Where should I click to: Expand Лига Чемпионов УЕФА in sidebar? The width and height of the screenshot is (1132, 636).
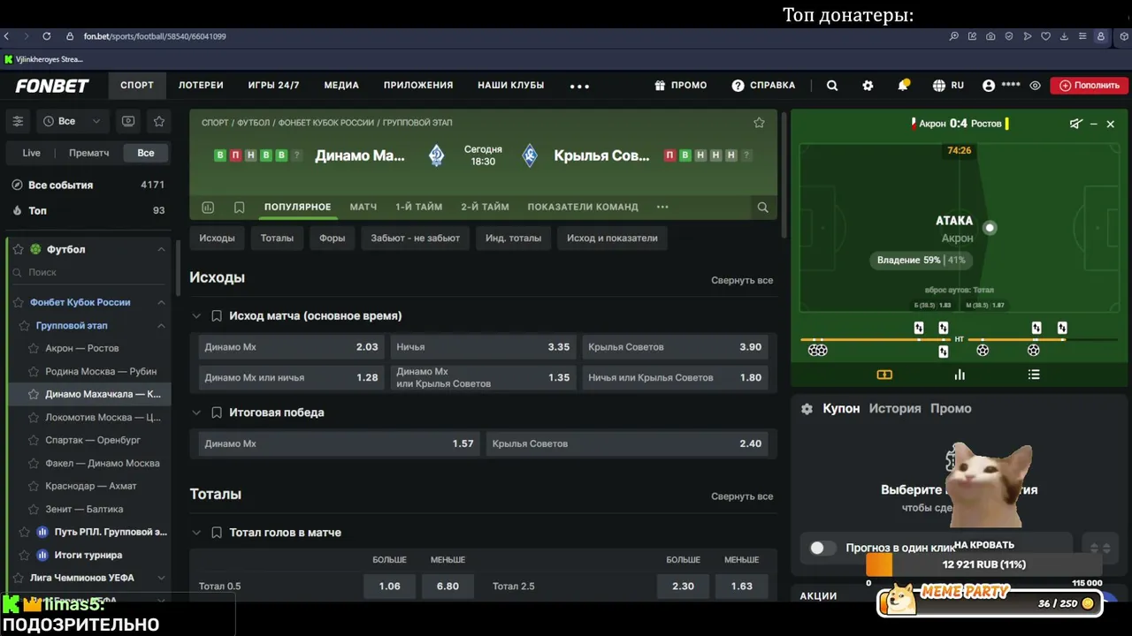coord(161,578)
